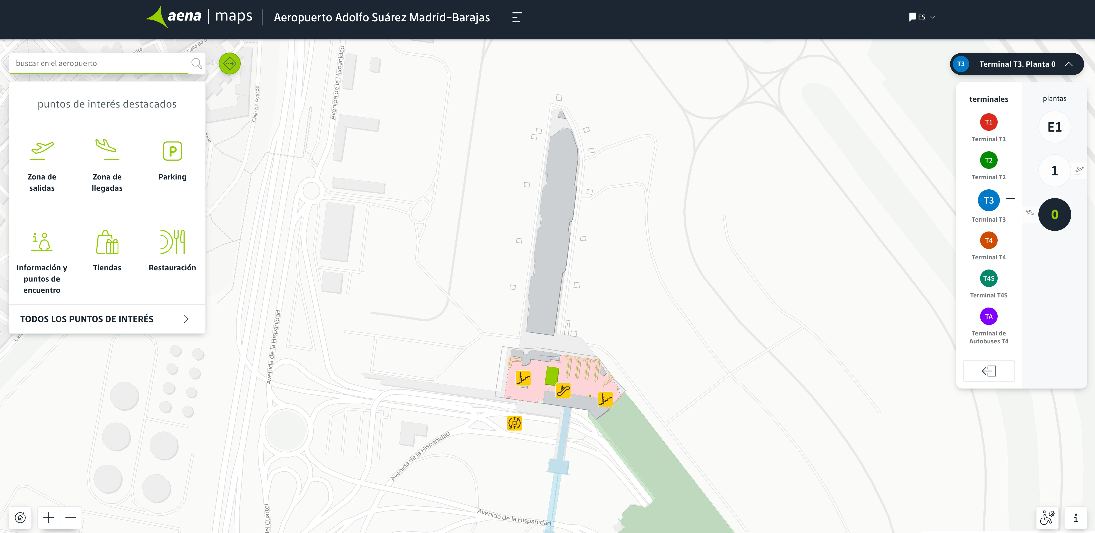Click the search magnifier in the search bar
This screenshot has width=1095, height=533.
coord(196,63)
